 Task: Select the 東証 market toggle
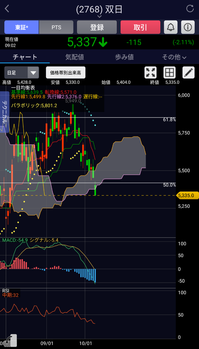pos(21,27)
